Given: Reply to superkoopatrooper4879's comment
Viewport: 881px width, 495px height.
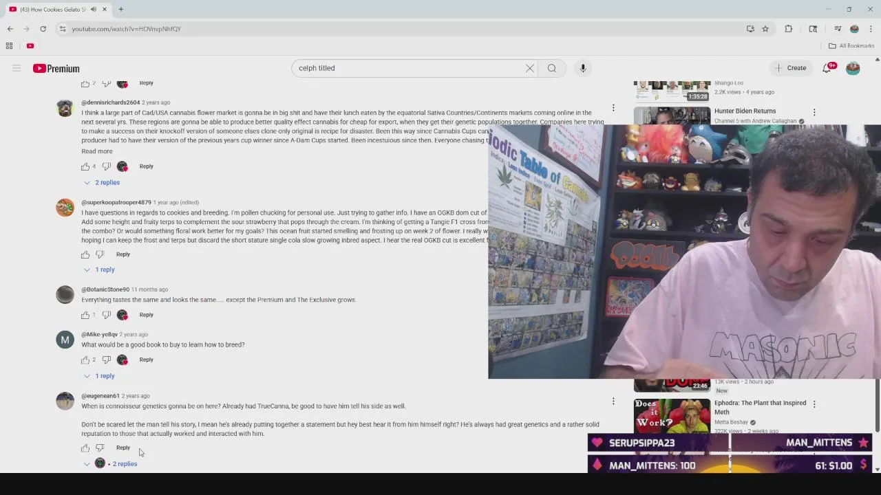Looking at the screenshot, I should 123,254.
